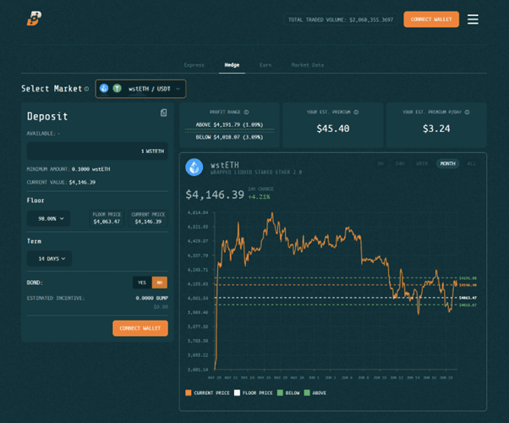Switch to the Market Data tab

pyautogui.click(x=307, y=65)
